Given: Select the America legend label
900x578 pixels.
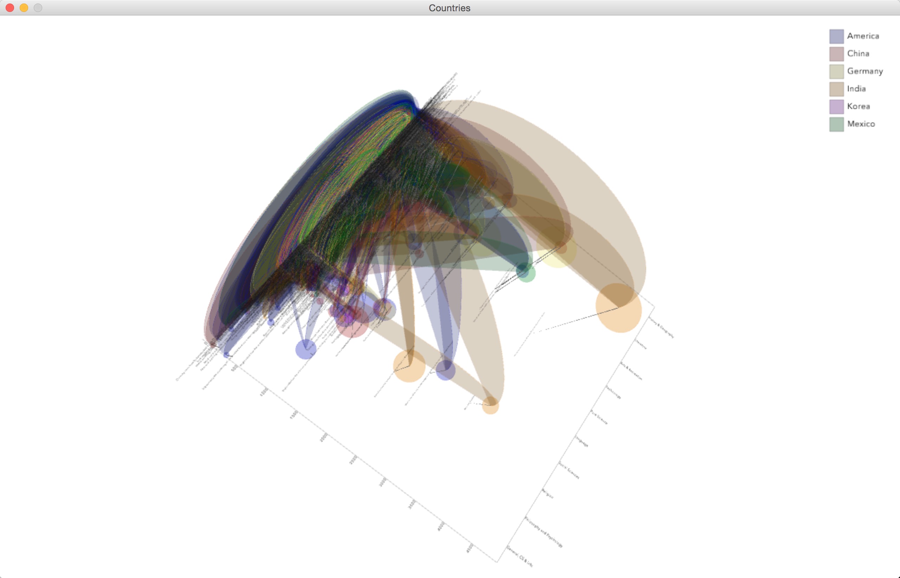Looking at the screenshot, I should click(x=863, y=36).
